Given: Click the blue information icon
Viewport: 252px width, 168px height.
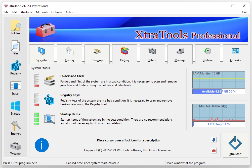Looking at the screenshot, I should click(x=42, y=145).
